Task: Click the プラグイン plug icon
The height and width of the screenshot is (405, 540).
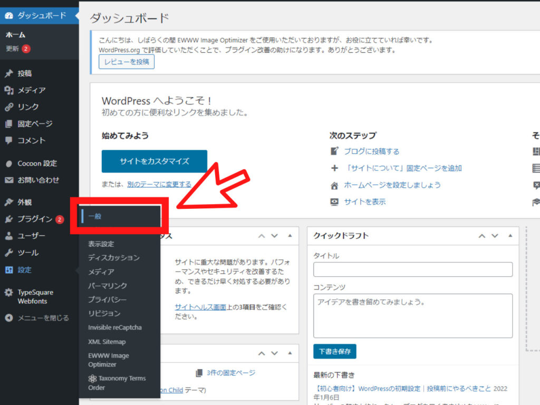Action: click(x=9, y=219)
